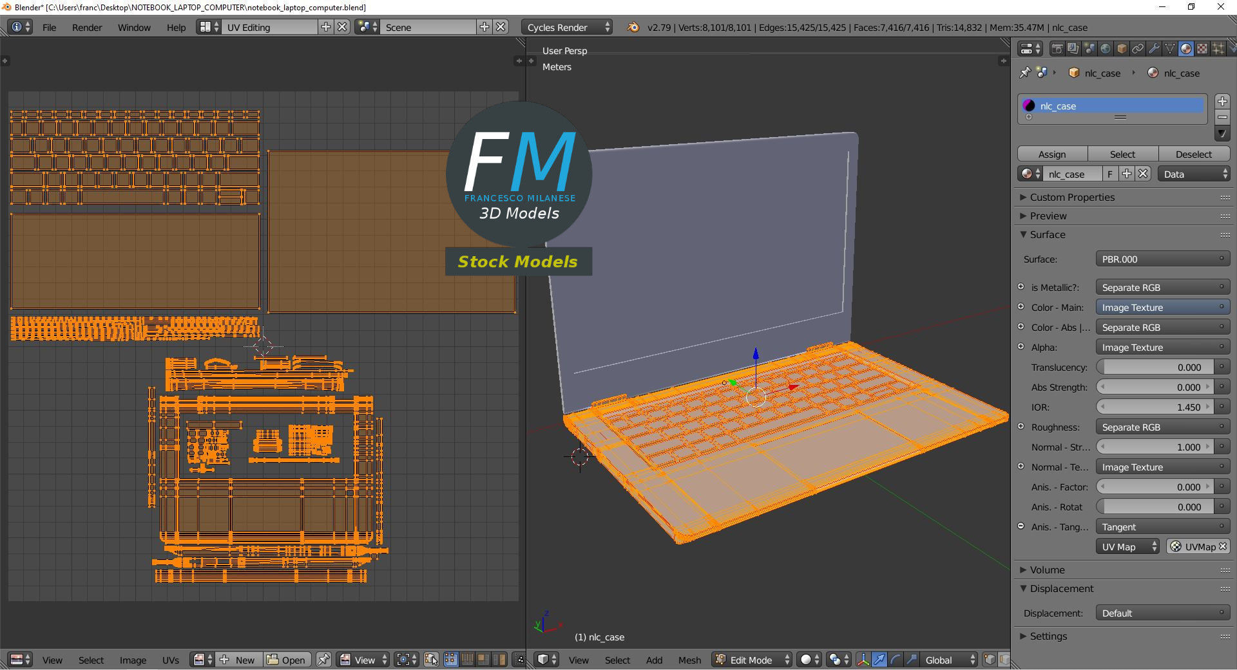The width and height of the screenshot is (1237, 670).
Task: Select nlc_case material slot in list
Action: pos(1112,106)
